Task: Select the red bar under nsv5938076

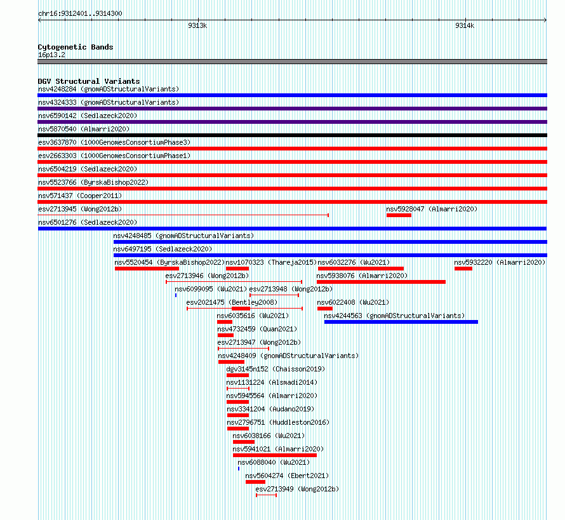Action: tap(382, 282)
